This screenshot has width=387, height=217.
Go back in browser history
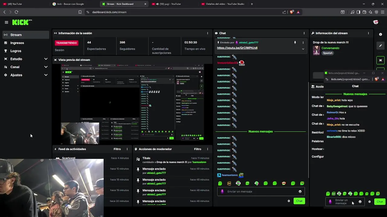click(5, 12)
